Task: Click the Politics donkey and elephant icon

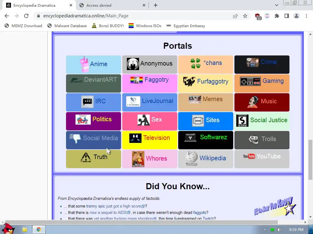Action: pos(83,119)
